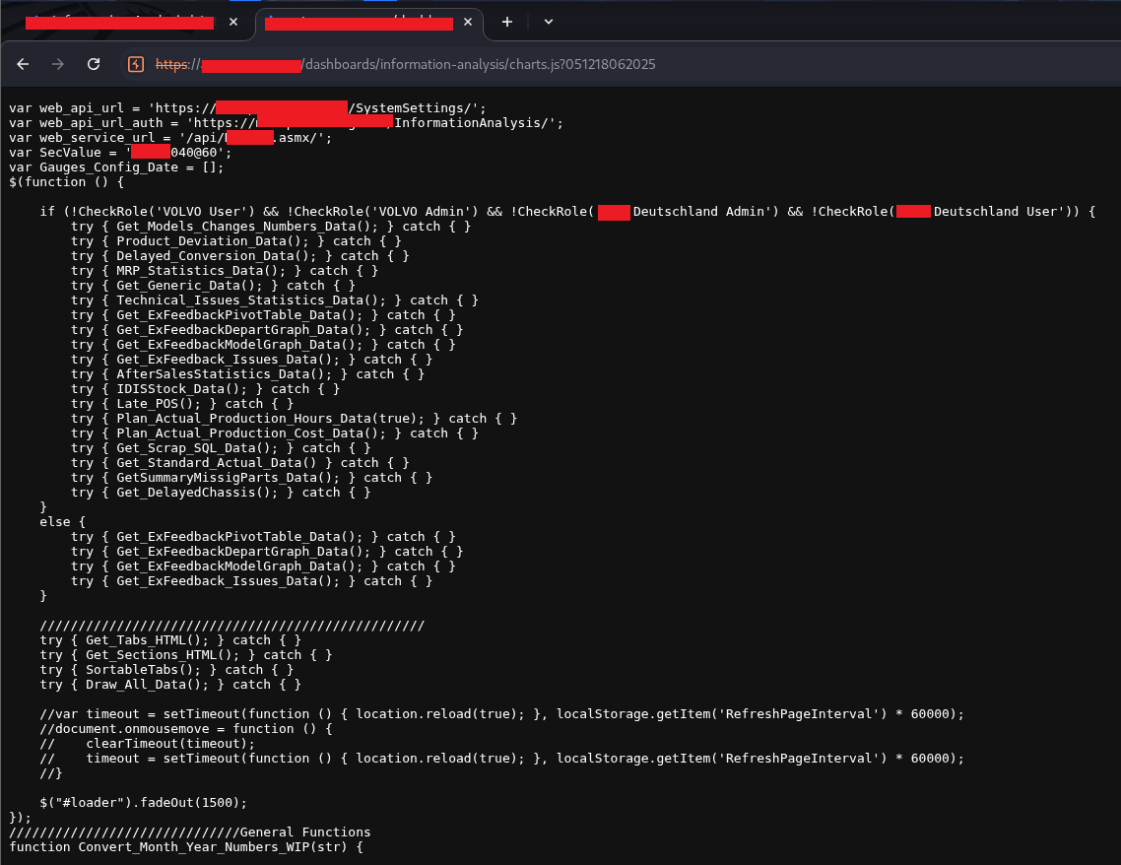The height and width of the screenshot is (865, 1121).
Task: Go back with the browser back arrow
Action: 23,64
